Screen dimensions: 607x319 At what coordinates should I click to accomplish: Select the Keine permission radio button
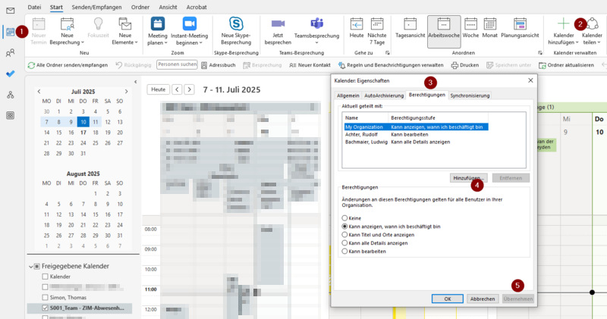[x=346, y=217]
